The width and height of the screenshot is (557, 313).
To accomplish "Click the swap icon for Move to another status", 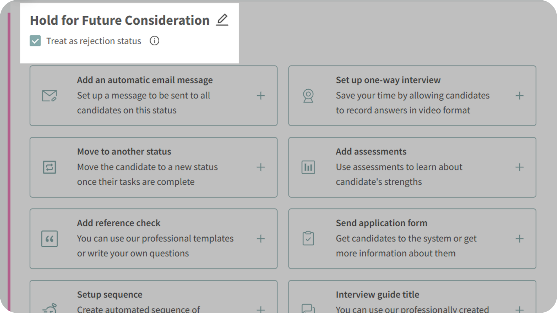I will pos(49,167).
